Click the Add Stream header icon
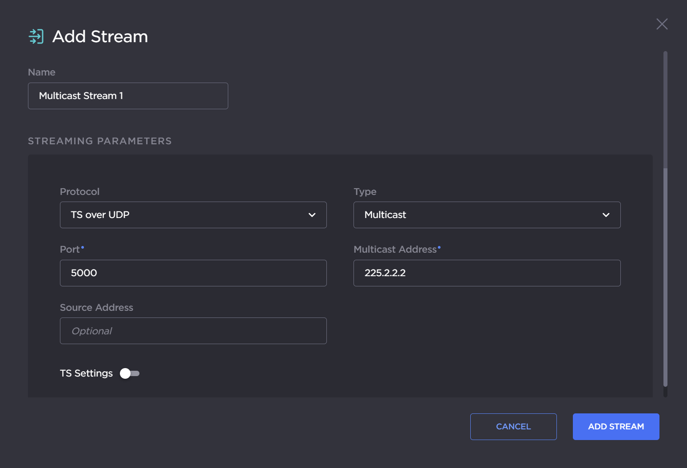 (36, 36)
